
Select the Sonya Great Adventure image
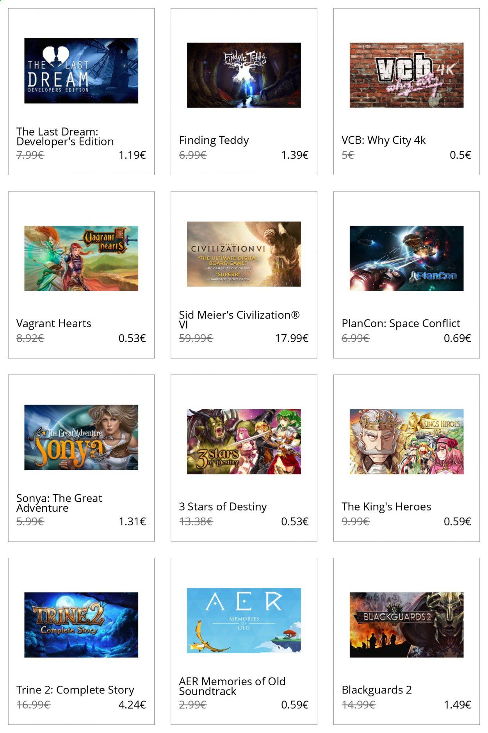[81, 437]
